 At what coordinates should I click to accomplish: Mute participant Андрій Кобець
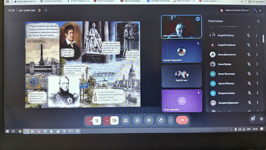click(x=248, y=35)
